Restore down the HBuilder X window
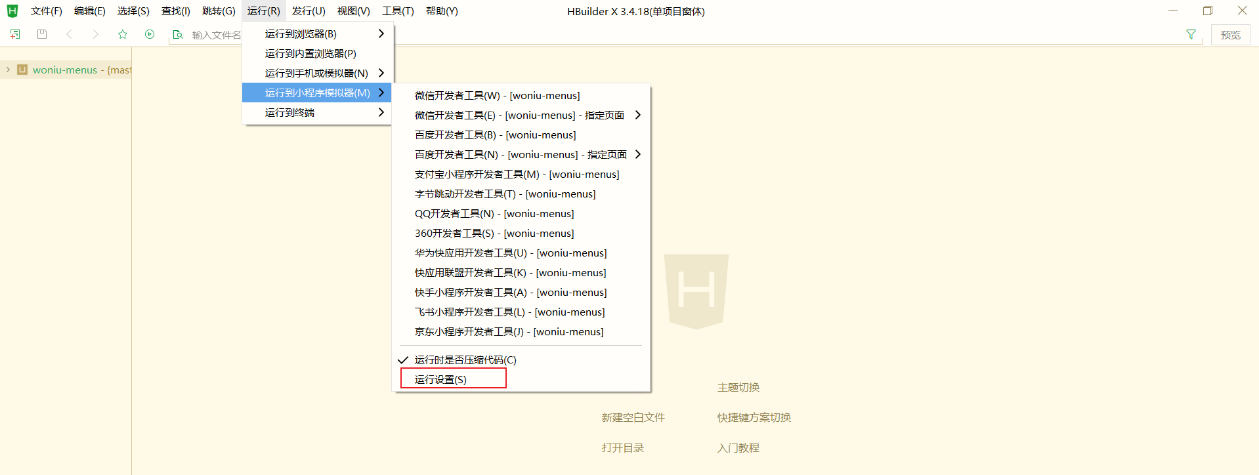 point(1208,10)
